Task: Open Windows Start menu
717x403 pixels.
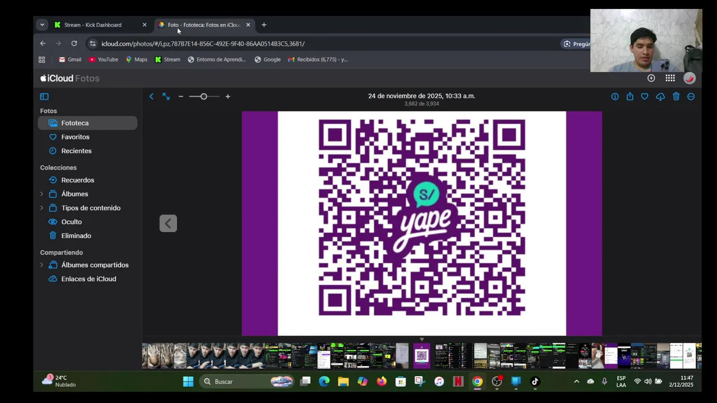Action: click(188, 382)
